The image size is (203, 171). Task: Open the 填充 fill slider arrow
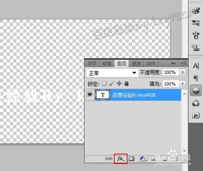183,84
